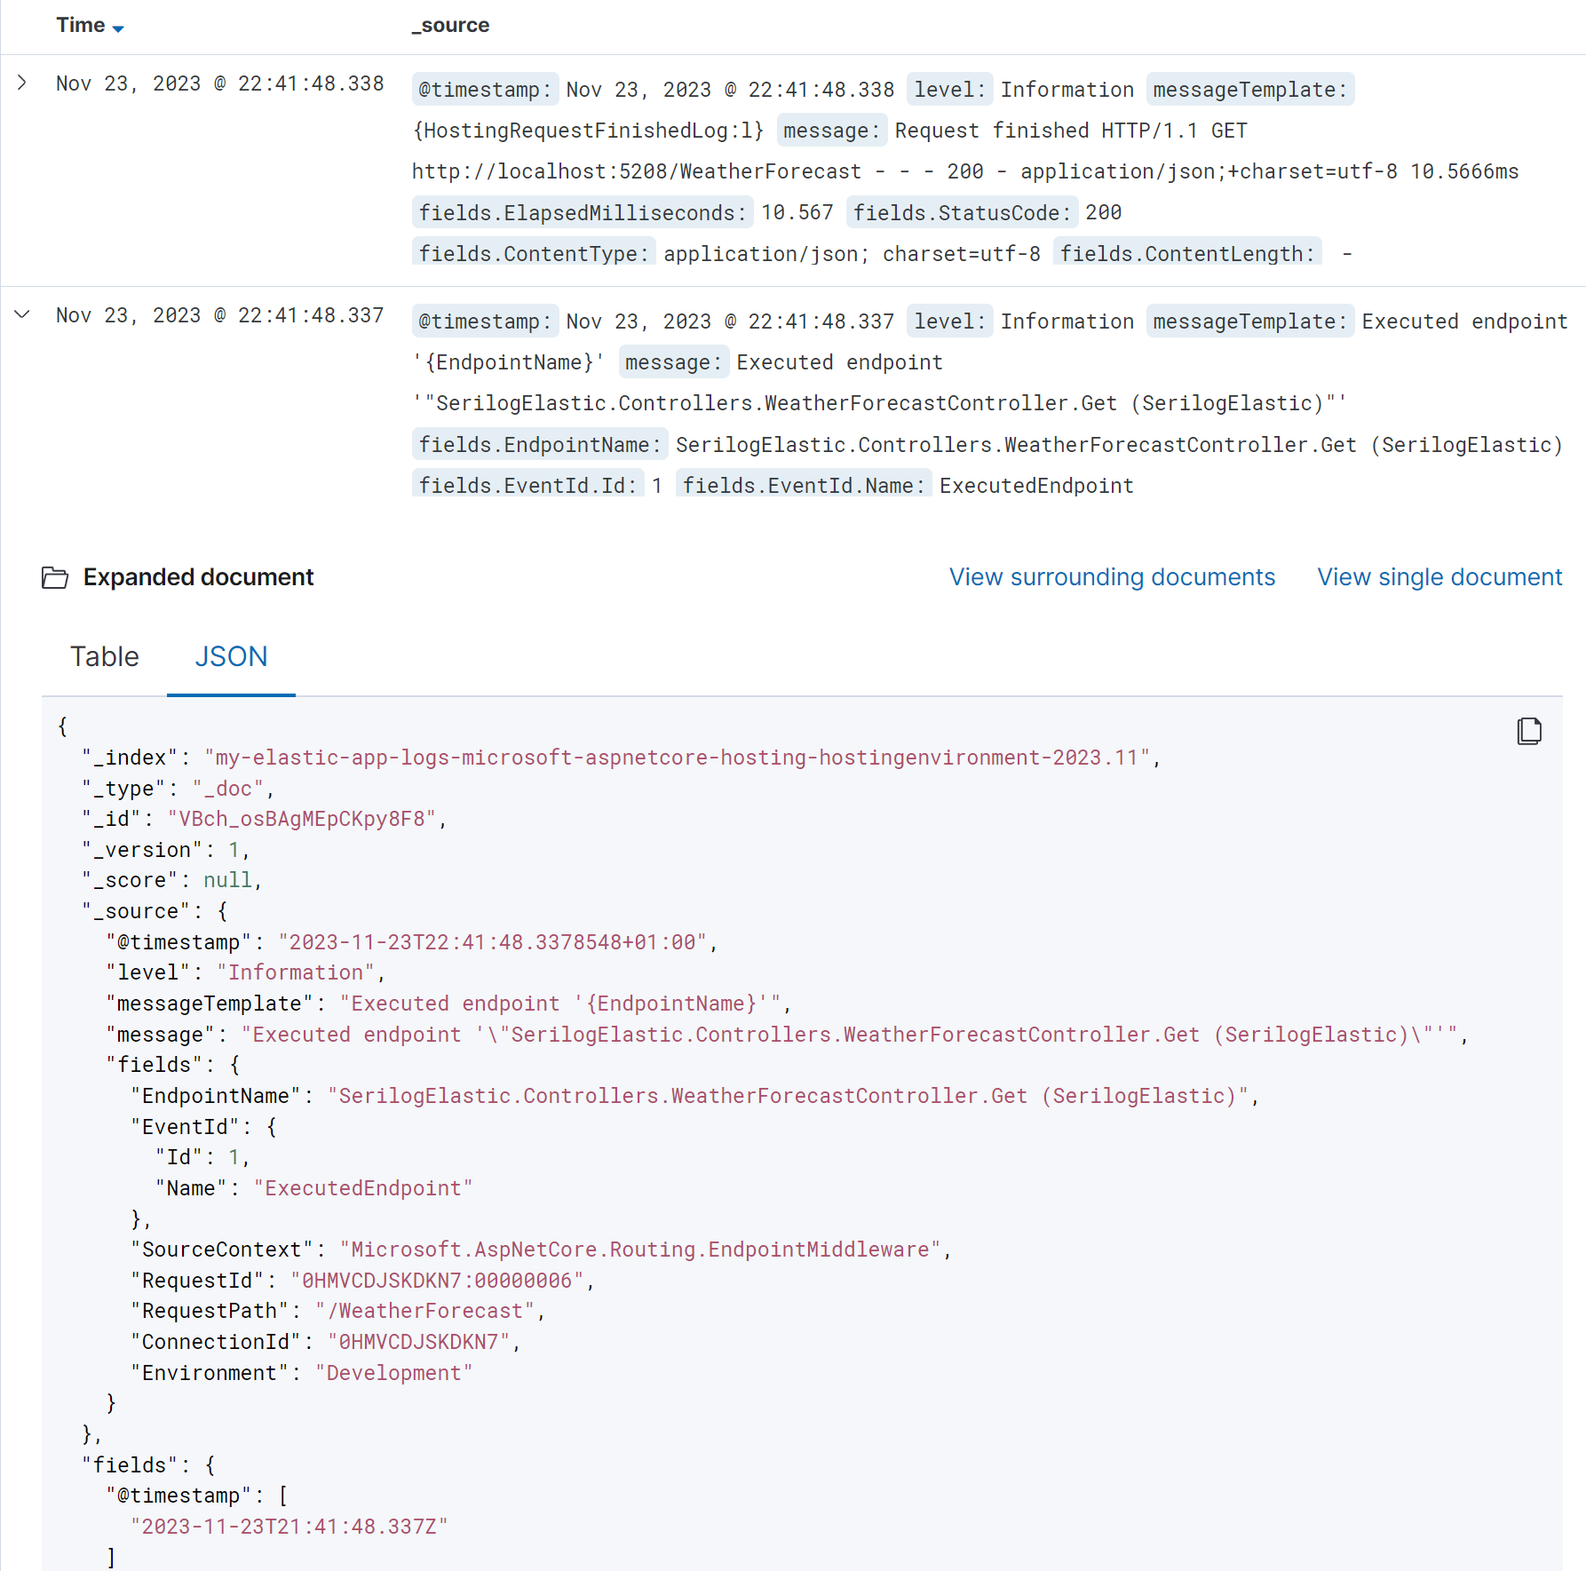Click the RequestId value in JSON

[437, 1281]
